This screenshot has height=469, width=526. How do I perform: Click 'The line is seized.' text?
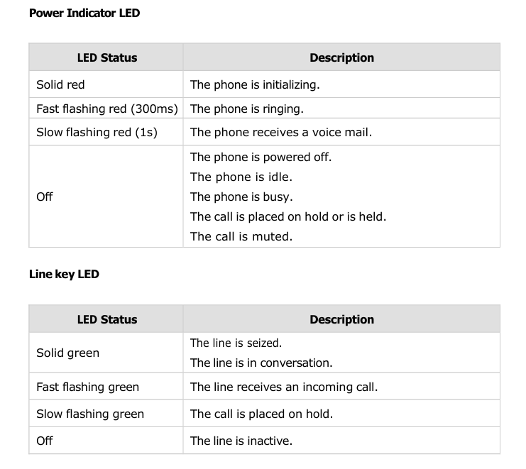click(236, 343)
